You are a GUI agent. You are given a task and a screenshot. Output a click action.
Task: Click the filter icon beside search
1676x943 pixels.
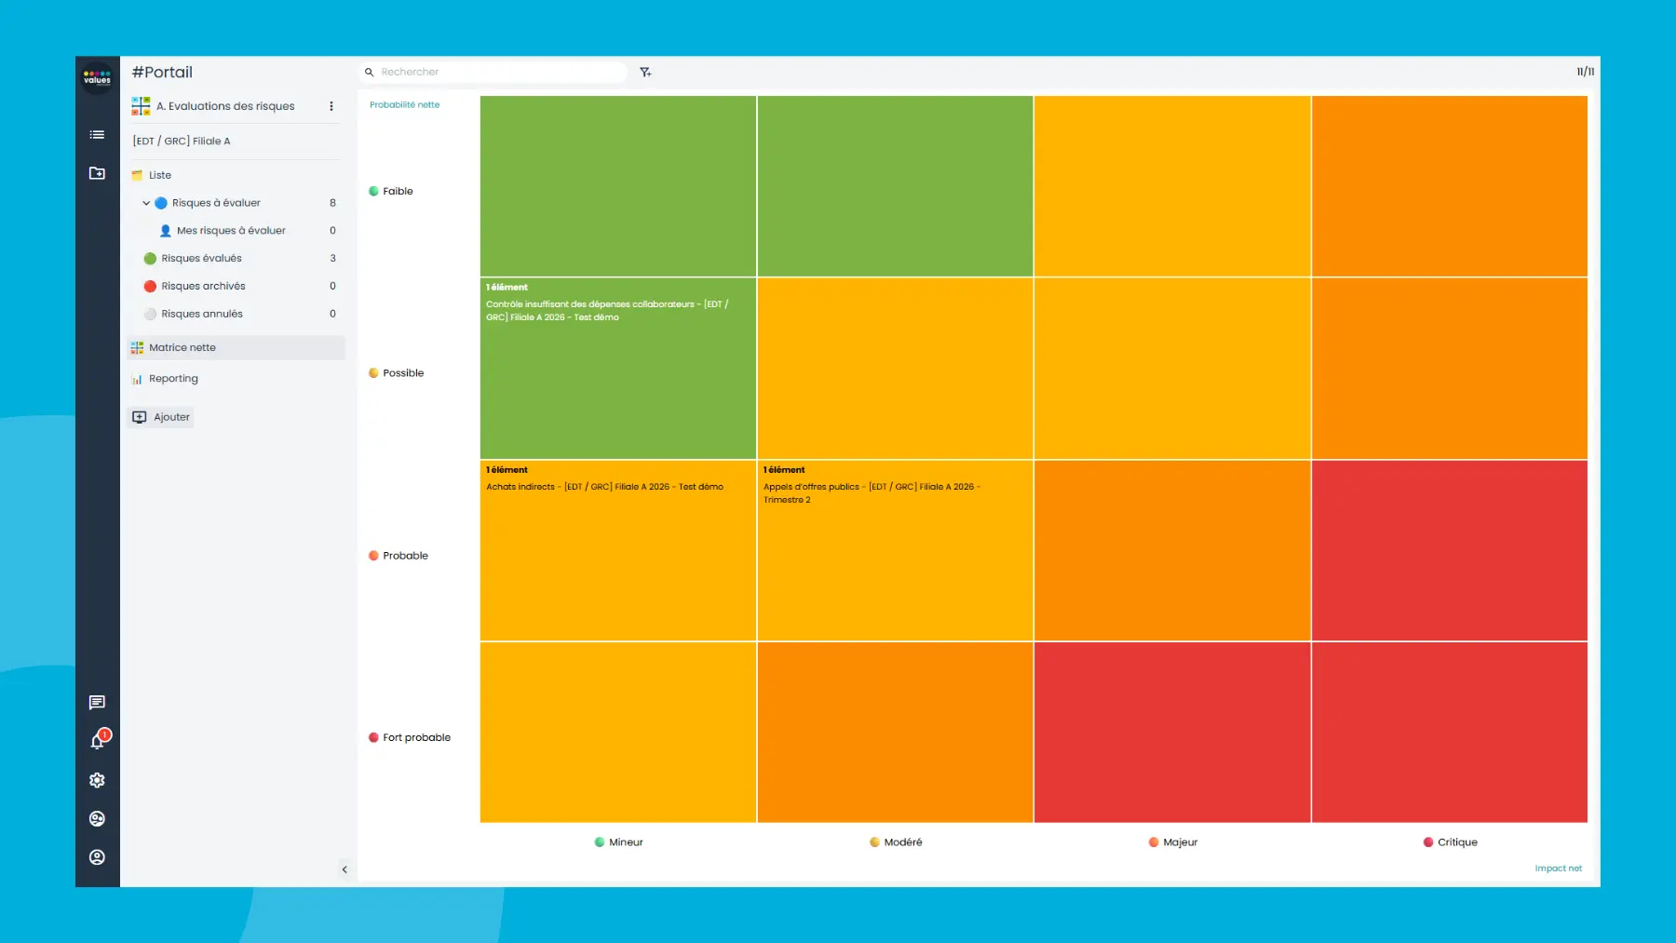[x=645, y=72]
